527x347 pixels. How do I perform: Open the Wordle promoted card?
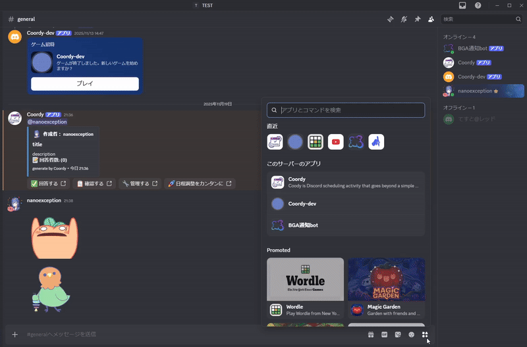tap(305, 288)
